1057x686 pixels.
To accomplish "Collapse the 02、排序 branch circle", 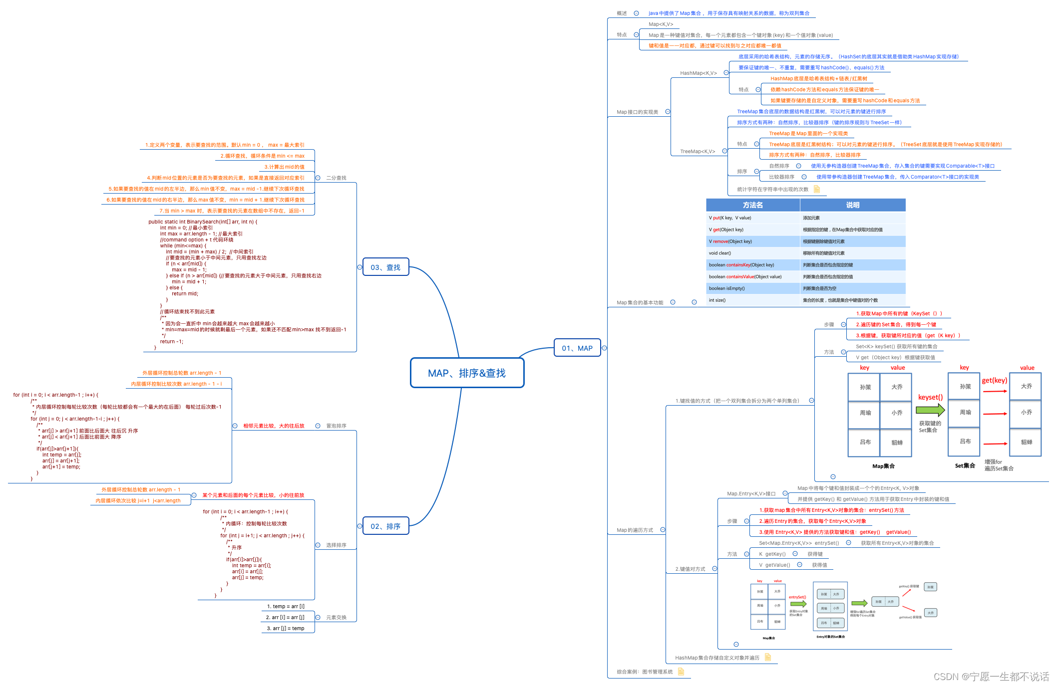I will 359,526.
